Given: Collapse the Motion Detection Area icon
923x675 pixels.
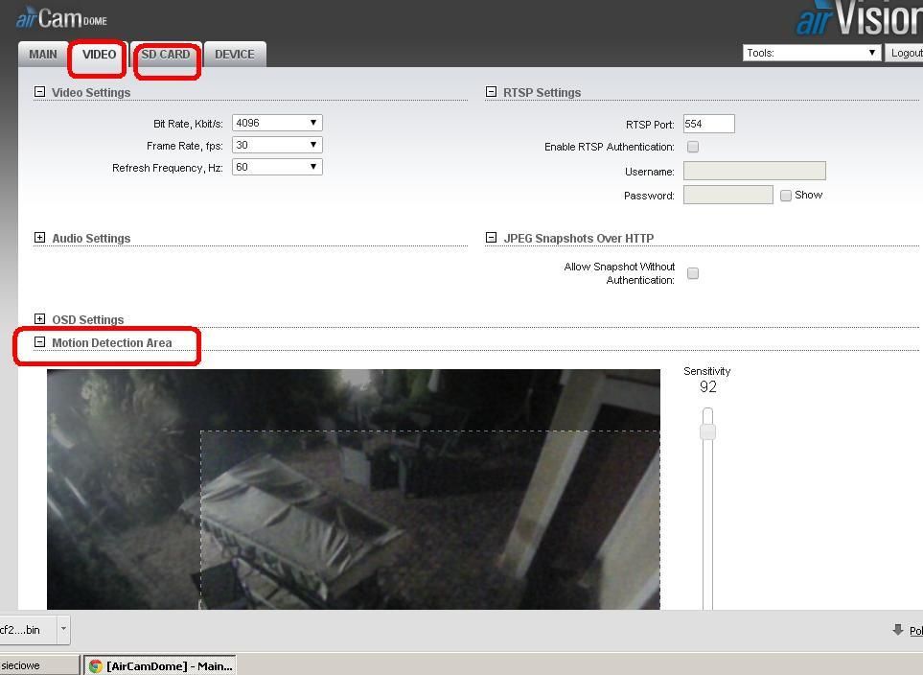Looking at the screenshot, I should (39, 342).
